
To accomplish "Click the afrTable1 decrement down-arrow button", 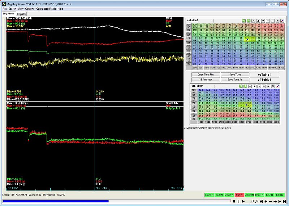I will click(x=259, y=86).
